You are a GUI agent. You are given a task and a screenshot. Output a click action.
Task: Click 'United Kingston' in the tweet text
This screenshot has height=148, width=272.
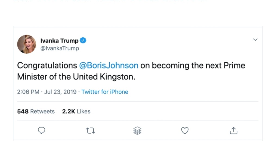[104, 77]
